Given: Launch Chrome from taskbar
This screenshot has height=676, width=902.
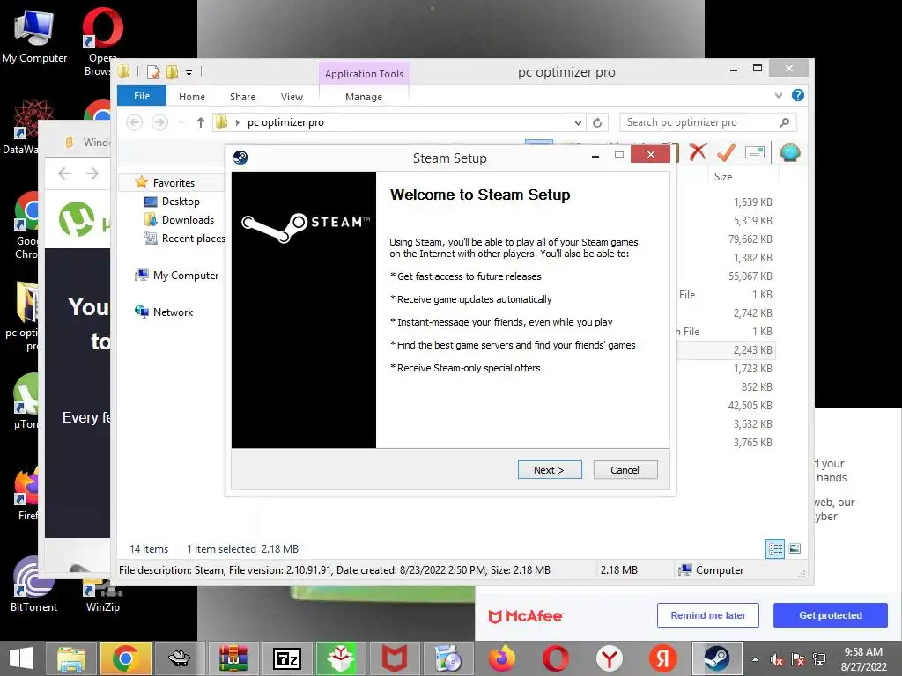Looking at the screenshot, I should coord(125,658).
